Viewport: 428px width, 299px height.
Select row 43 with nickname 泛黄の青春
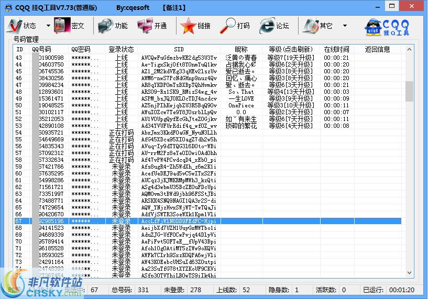pos(207,58)
